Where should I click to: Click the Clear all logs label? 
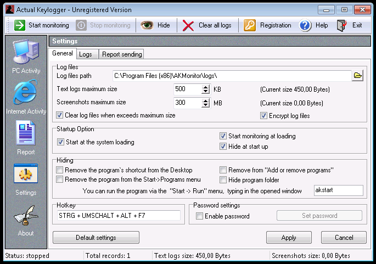pos(215,25)
